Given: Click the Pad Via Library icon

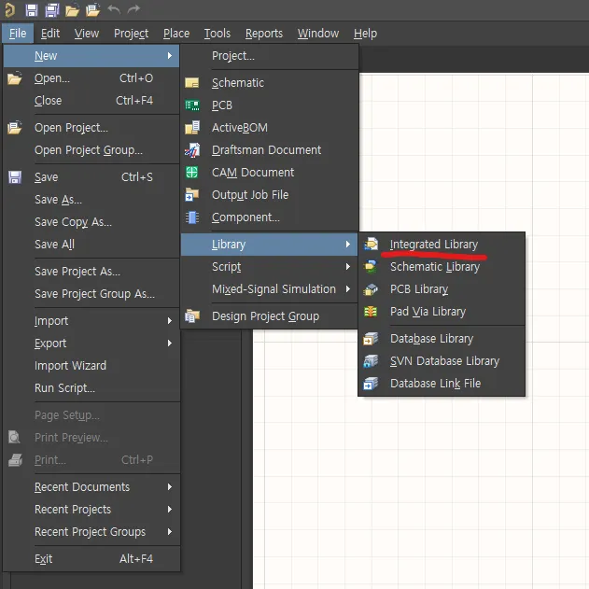Looking at the screenshot, I should [x=371, y=312].
